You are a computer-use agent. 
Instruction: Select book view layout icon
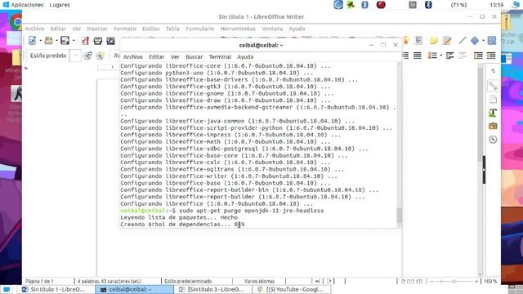tap(420, 281)
